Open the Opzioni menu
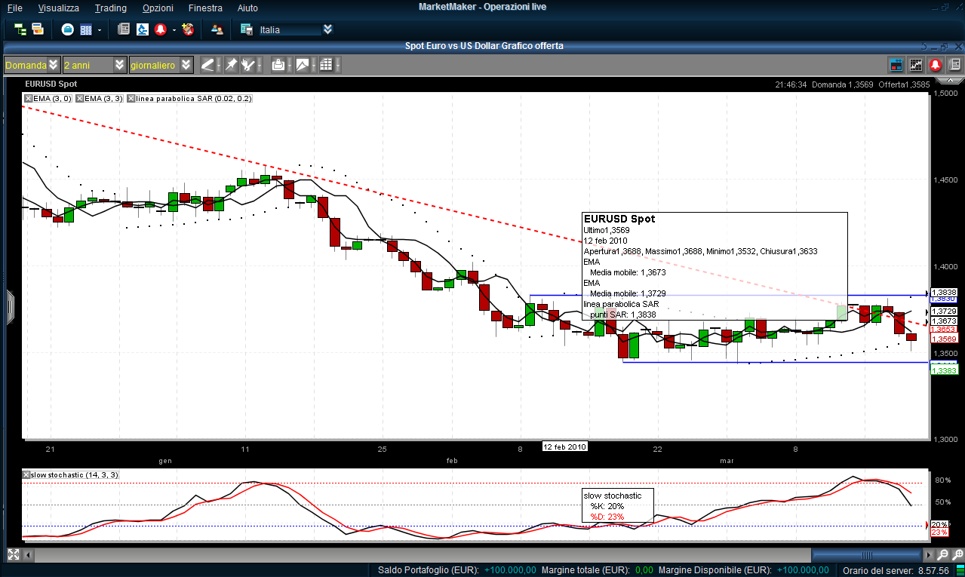This screenshot has height=577, width=965. point(158,8)
